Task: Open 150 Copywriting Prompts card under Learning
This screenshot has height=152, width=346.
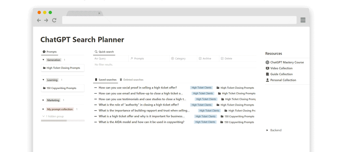Action: (63, 88)
